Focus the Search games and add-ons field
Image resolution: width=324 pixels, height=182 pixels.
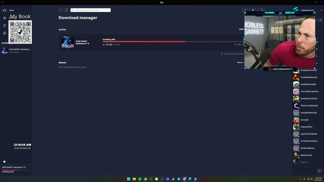(x=91, y=10)
